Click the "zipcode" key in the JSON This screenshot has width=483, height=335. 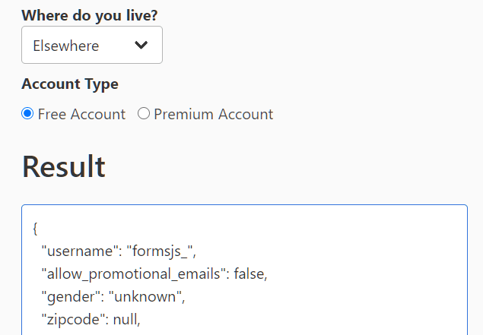73,320
